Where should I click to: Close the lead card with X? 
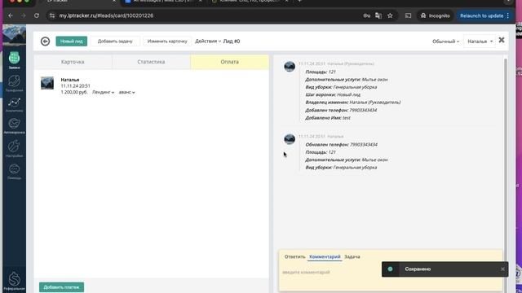(502, 40)
